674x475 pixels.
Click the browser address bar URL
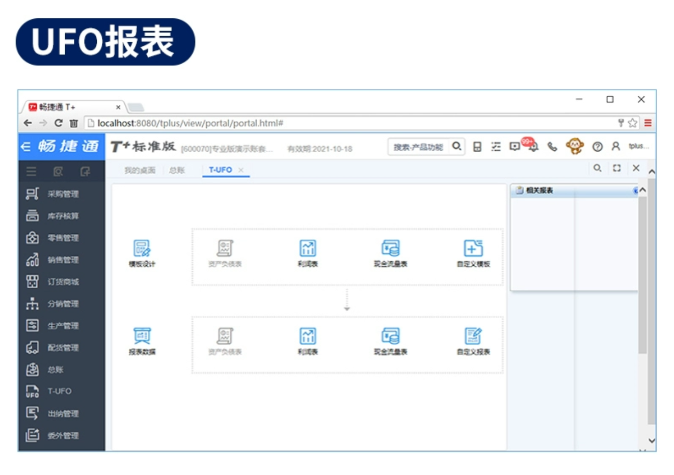[x=190, y=123]
